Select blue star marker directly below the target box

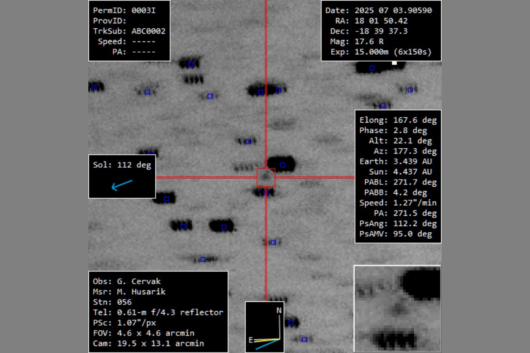[x=265, y=192]
